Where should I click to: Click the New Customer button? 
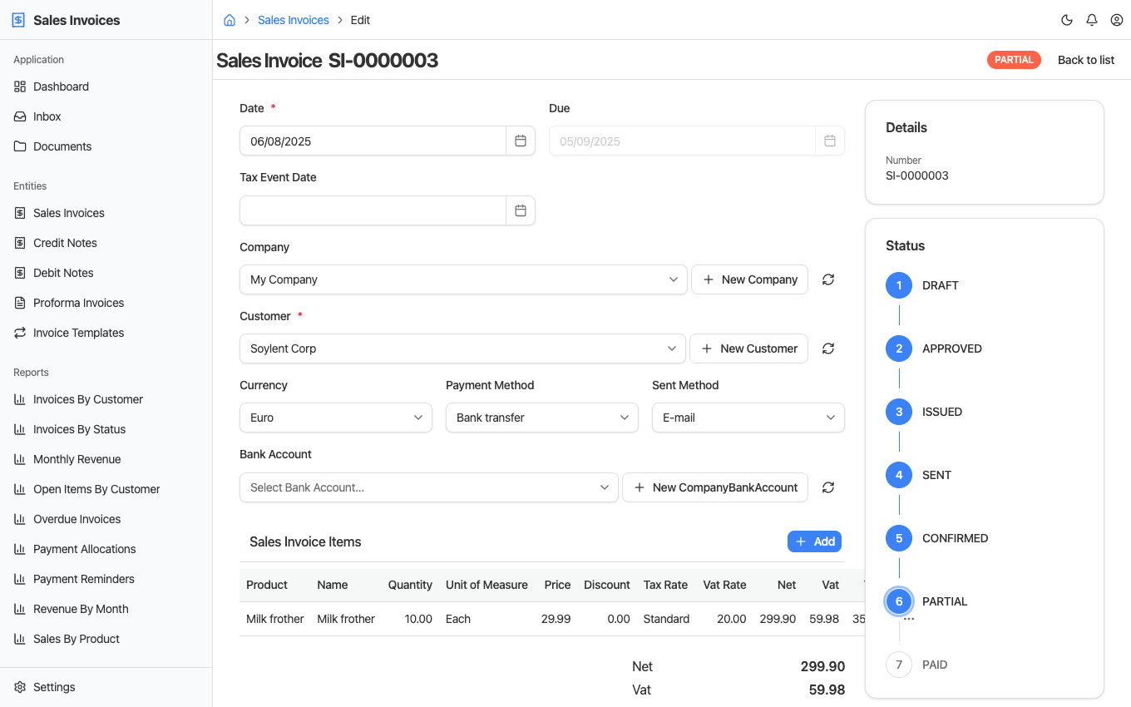pos(749,349)
